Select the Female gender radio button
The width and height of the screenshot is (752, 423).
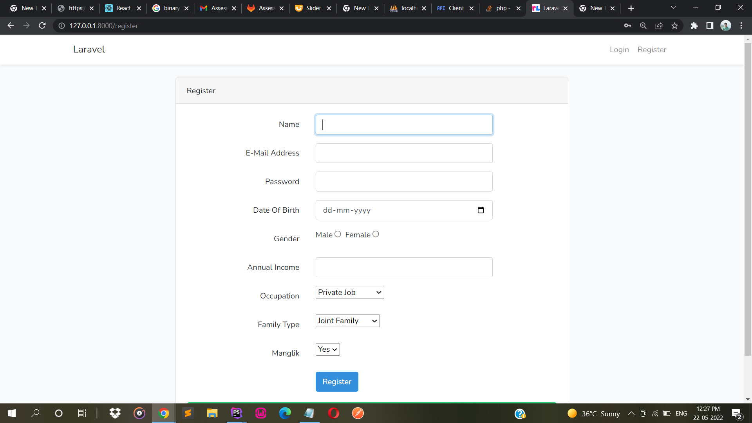pos(376,234)
